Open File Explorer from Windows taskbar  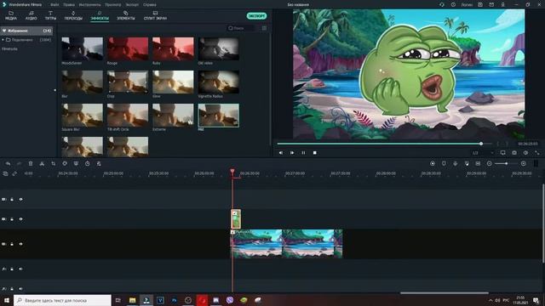click(133, 300)
